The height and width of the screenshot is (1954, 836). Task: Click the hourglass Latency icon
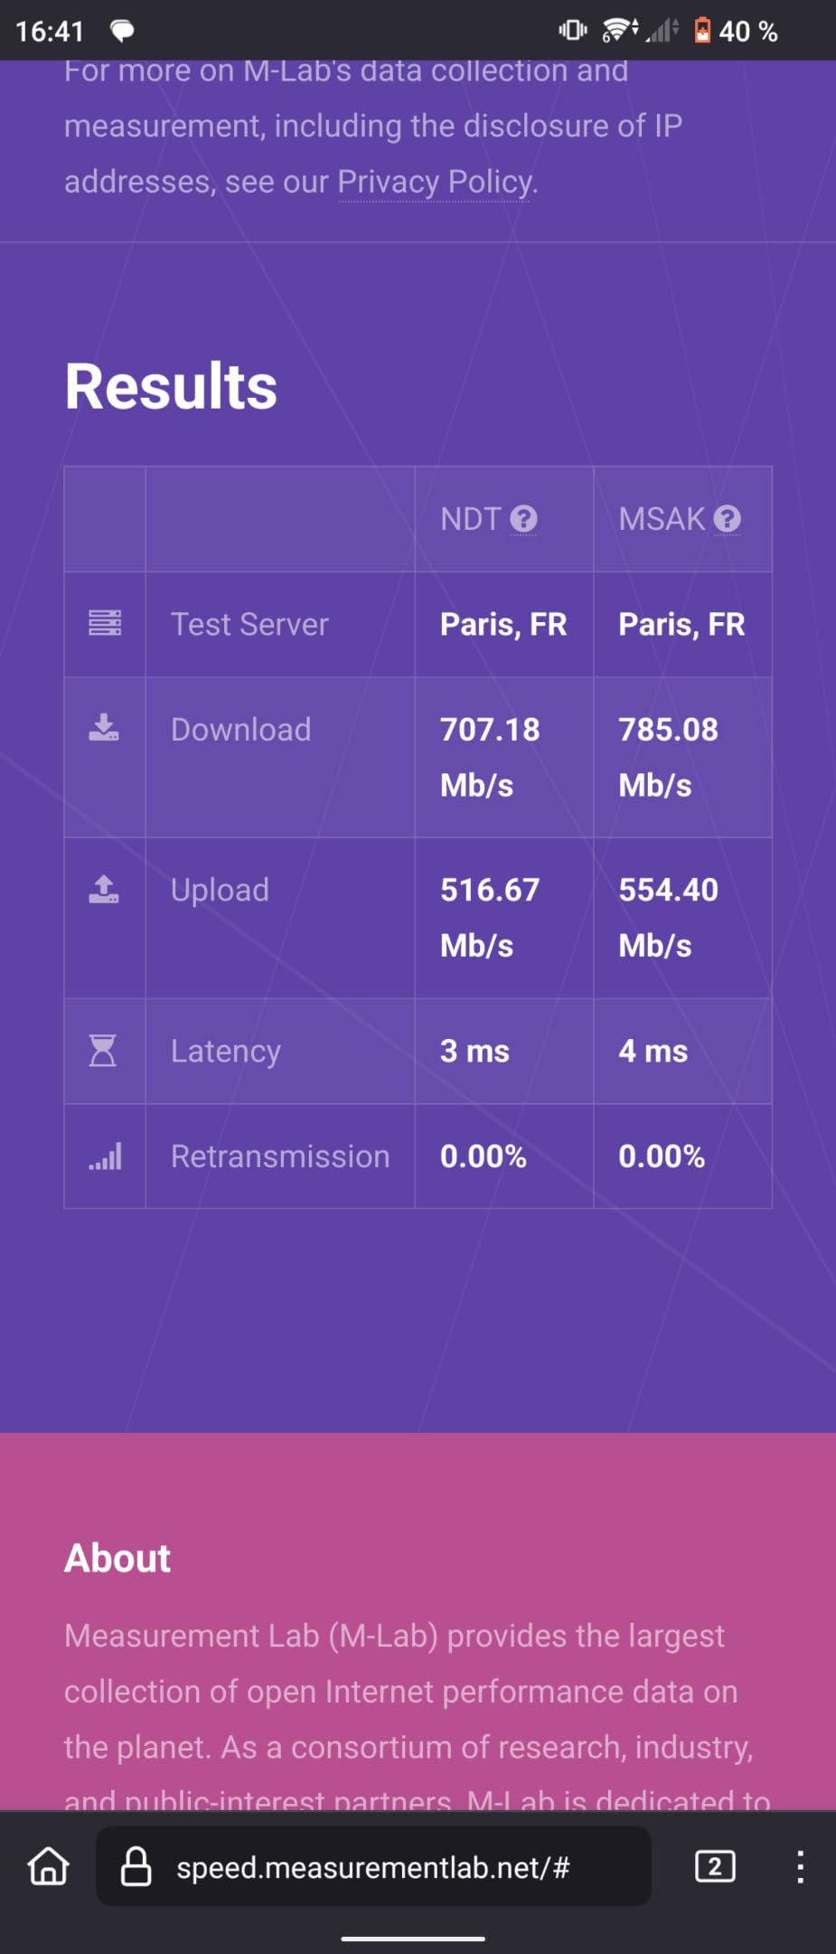coord(104,1051)
